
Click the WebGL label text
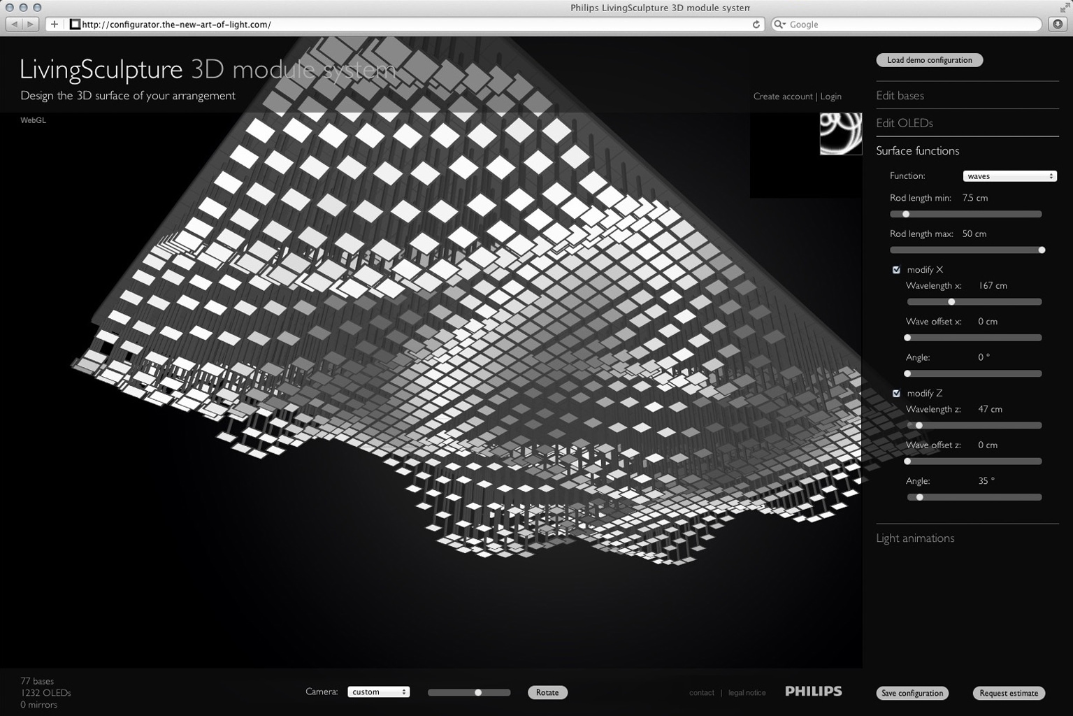[33, 120]
